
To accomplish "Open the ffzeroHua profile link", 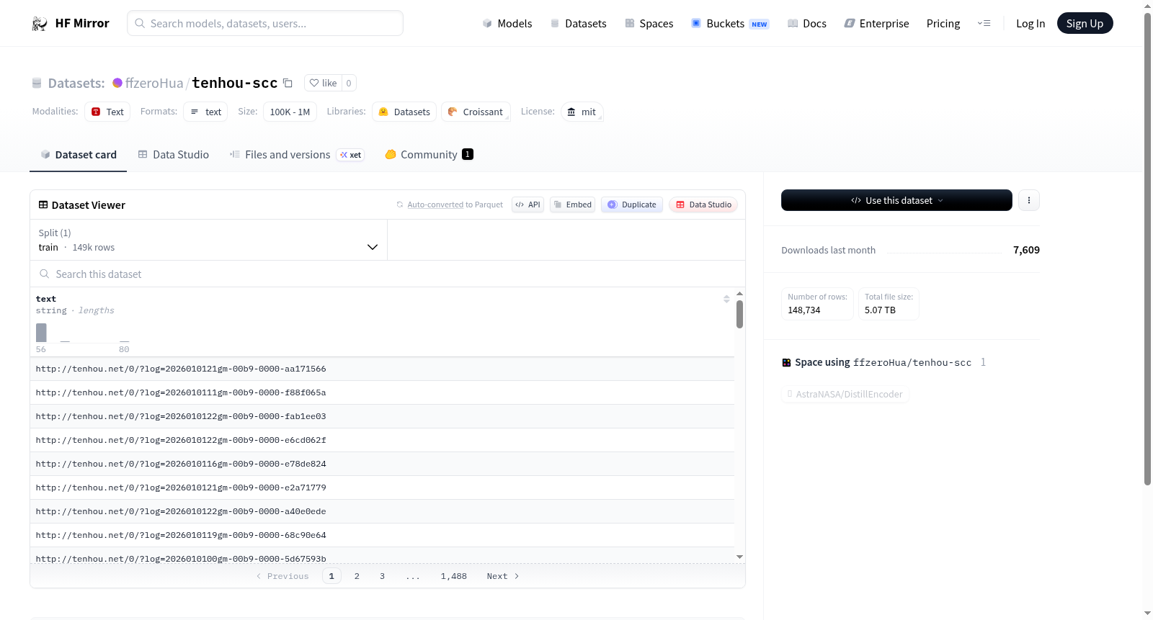I will (x=154, y=83).
